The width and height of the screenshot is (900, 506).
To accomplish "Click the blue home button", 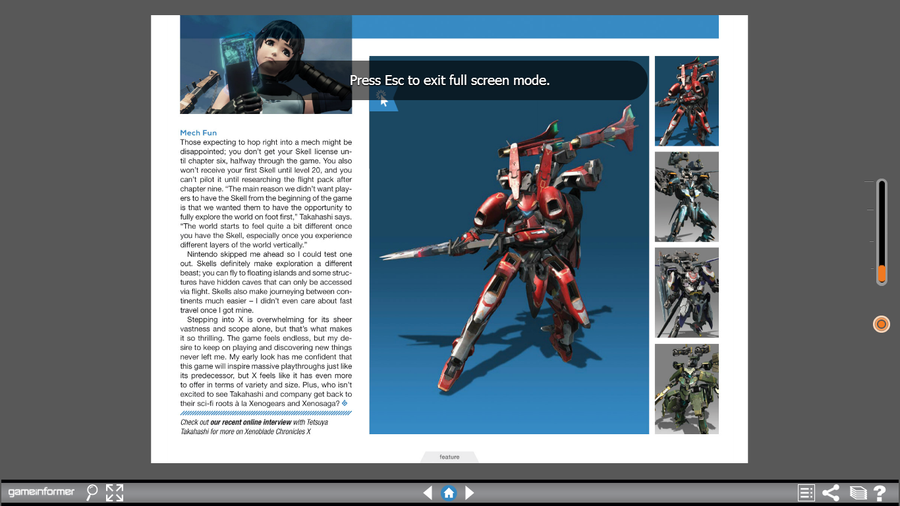I will tap(449, 493).
